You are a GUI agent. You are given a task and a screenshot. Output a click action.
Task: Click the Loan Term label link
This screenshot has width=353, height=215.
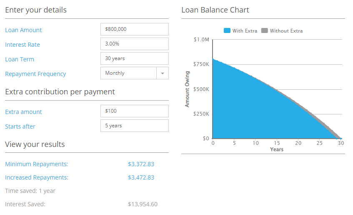20,59
